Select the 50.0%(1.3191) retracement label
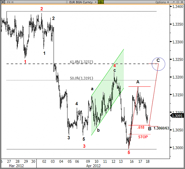The width and height of the screenshot is (185, 169). coord(81,78)
